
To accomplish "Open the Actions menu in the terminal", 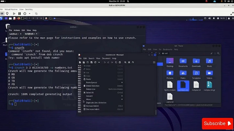I will point(17,30).
